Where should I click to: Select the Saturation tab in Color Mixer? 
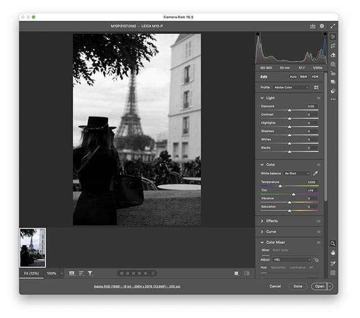click(x=278, y=267)
